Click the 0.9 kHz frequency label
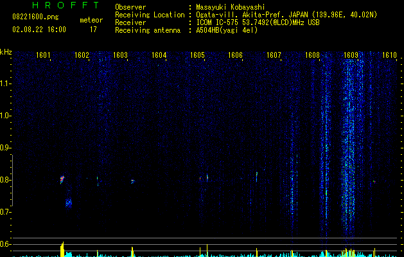This screenshot has width=404, height=257. (x=5, y=148)
